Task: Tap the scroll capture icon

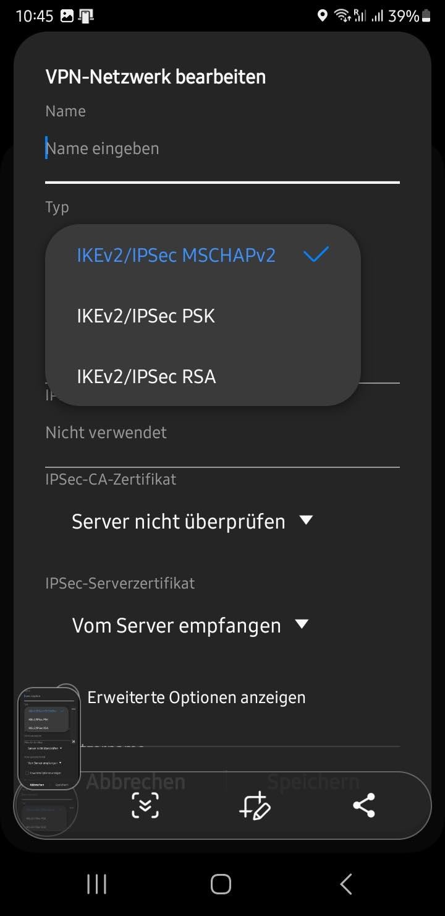Action: (145, 805)
